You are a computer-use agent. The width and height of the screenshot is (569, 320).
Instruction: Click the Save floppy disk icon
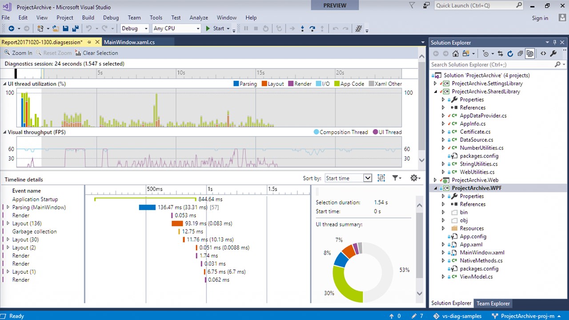[x=65, y=28]
